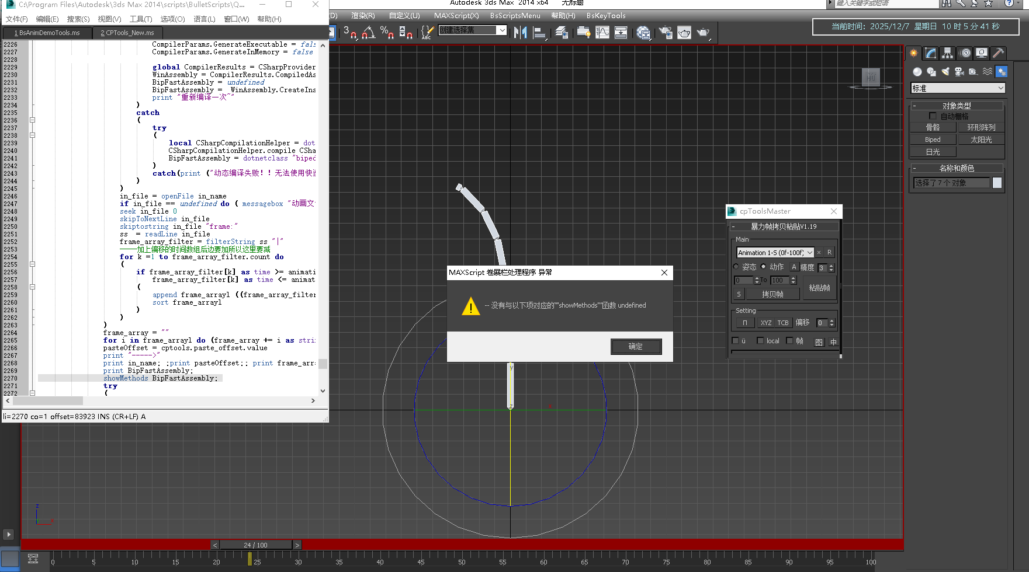Screen dimensions: 1029x572
Task: Open the Curve Editor toolbar icon
Action: coord(602,33)
